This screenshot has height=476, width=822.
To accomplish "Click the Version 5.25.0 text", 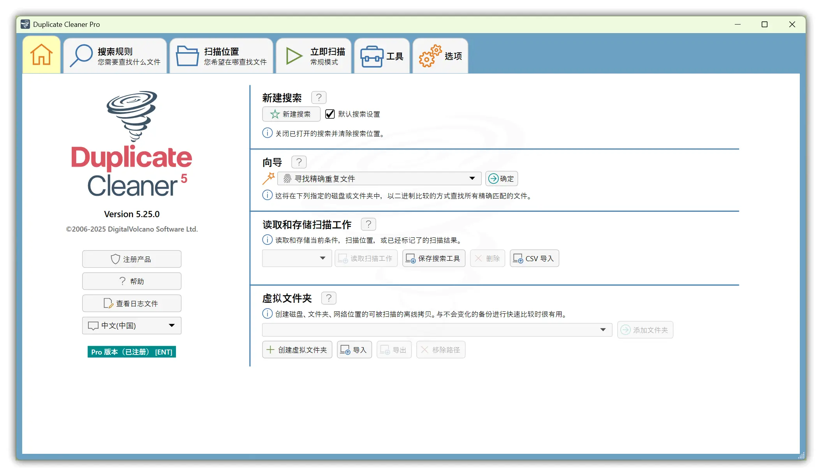I will point(132,214).
